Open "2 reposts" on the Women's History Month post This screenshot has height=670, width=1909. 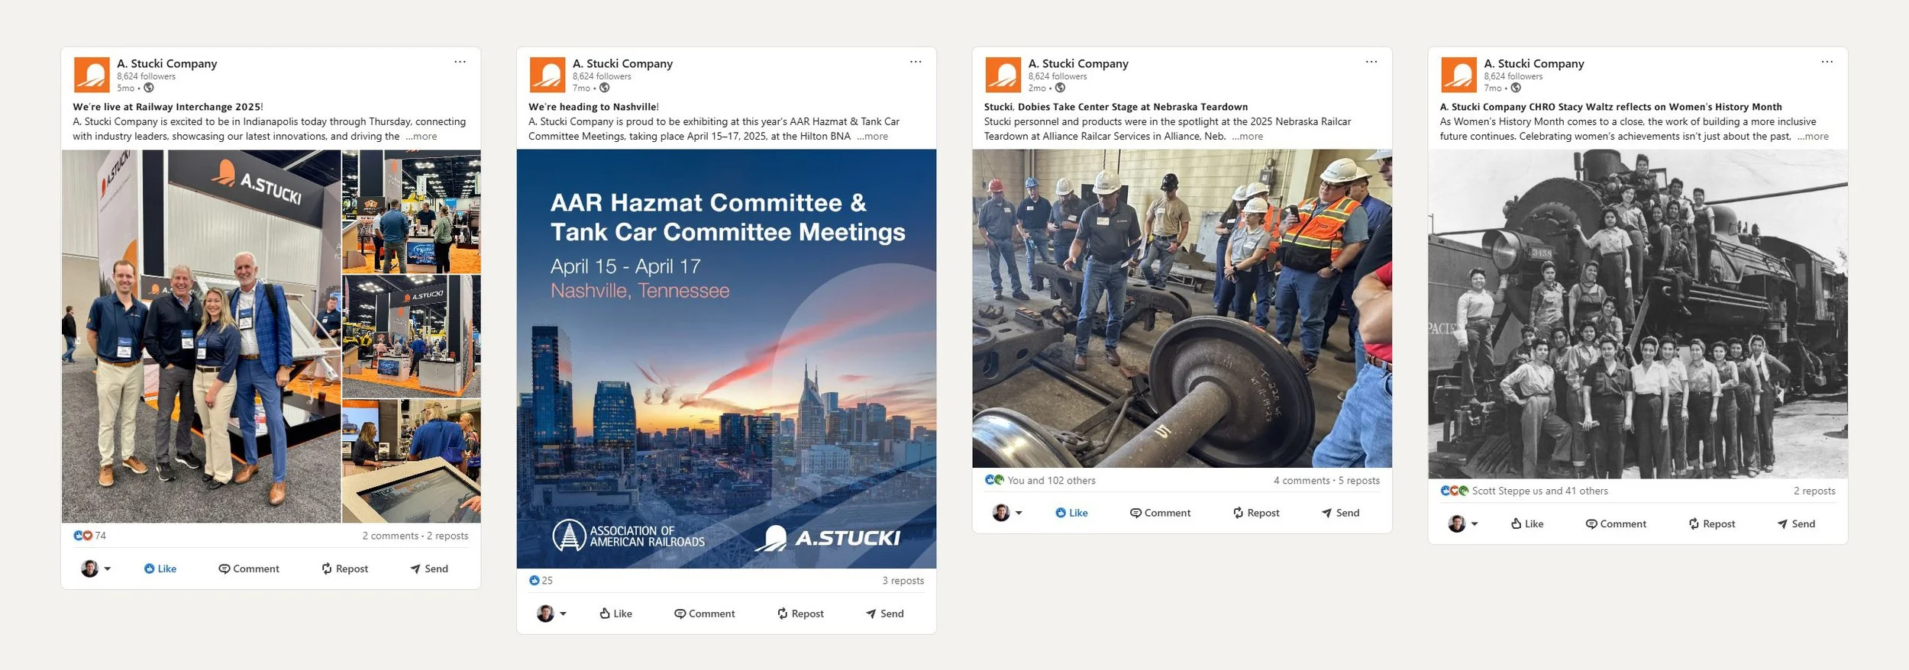point(1814,491)
